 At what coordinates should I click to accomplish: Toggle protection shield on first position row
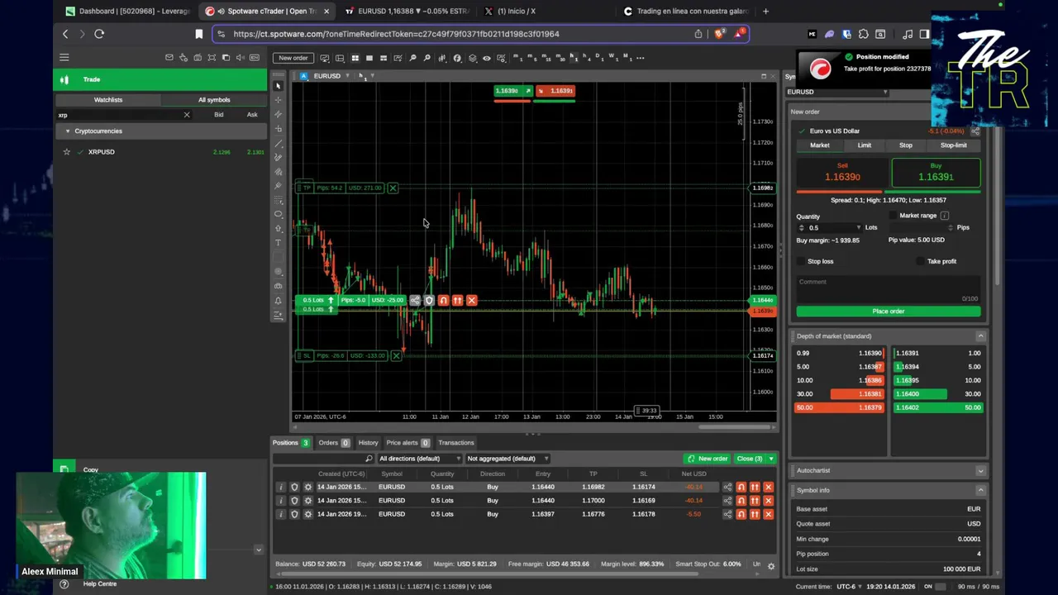[x=294, y=487]
